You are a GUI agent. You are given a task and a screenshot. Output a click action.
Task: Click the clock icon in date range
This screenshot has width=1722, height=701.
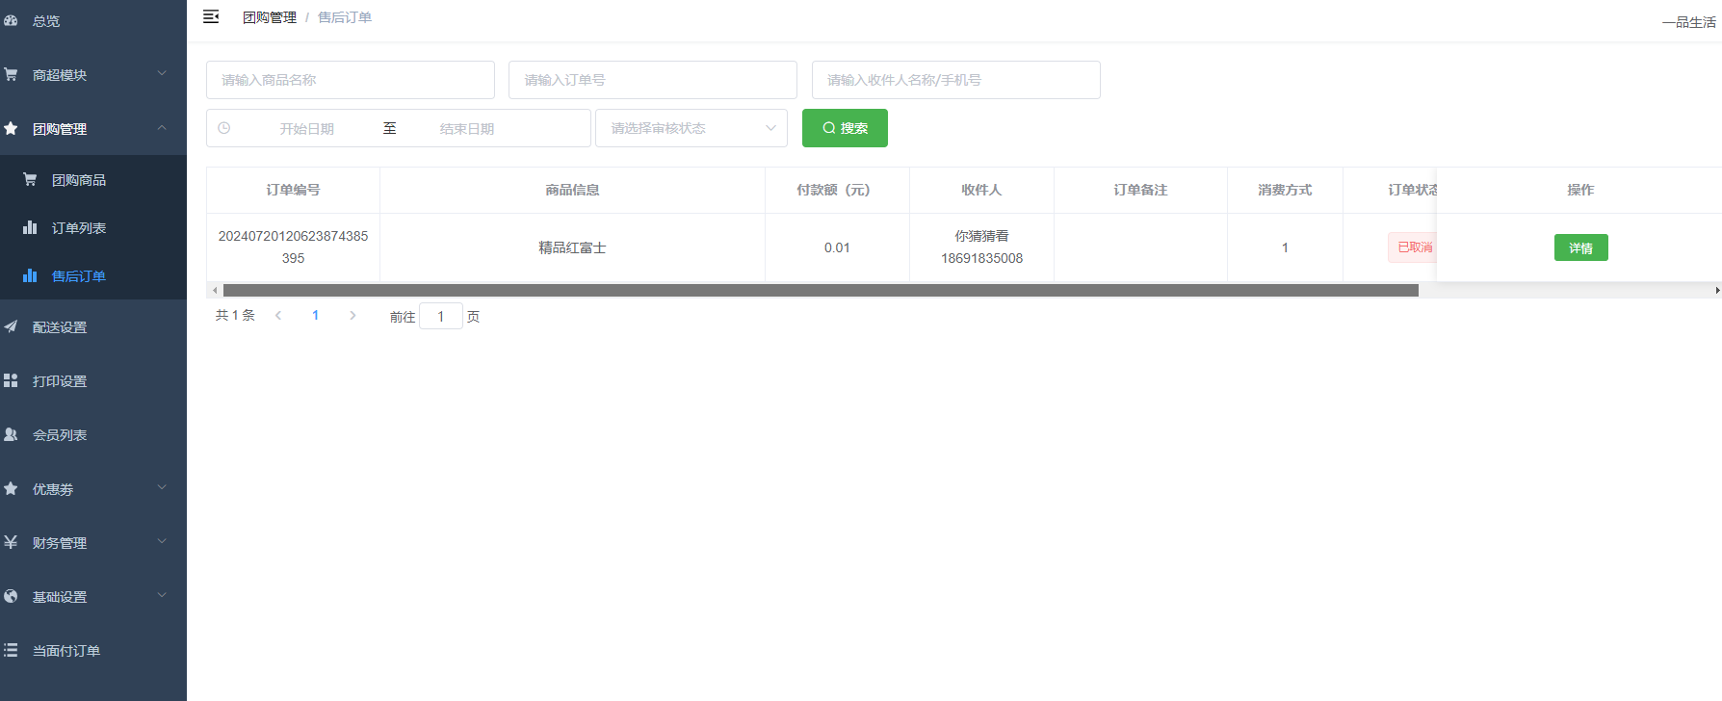click(224, 128)
